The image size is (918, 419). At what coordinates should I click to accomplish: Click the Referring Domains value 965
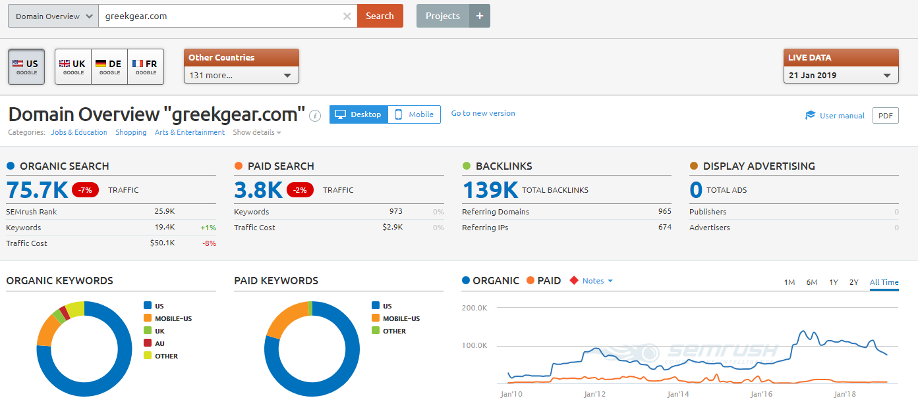[665, 211]
